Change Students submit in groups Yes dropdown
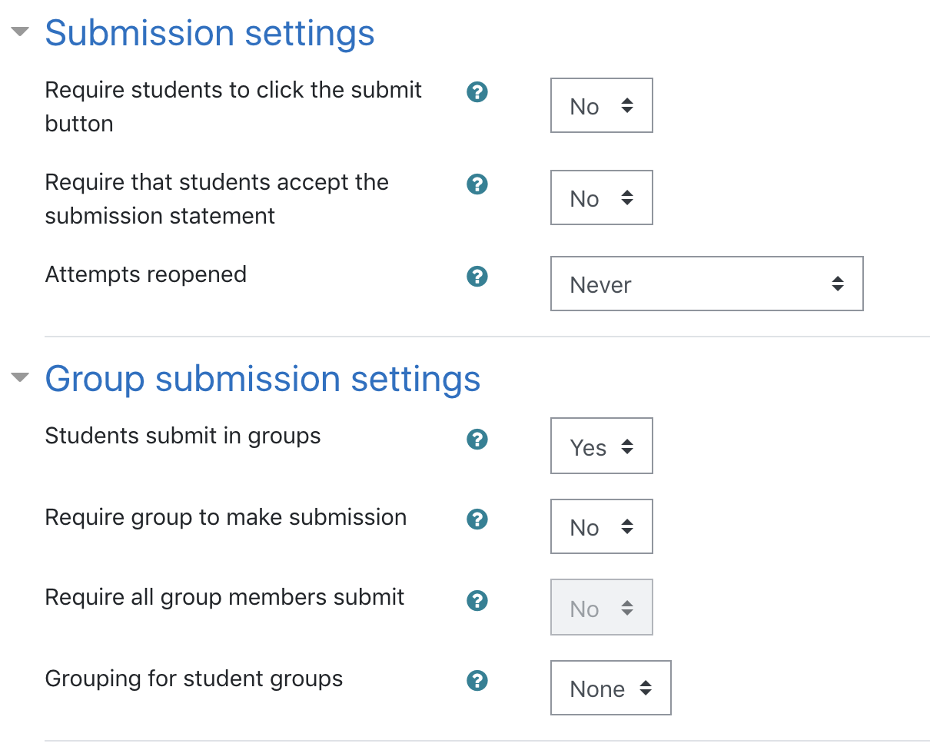The width and height of the screenshot is (930, 750). point(602,446)
